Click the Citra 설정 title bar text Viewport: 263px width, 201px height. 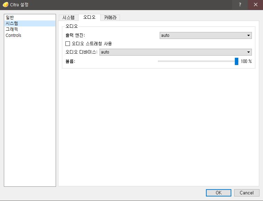coord(19,5)
